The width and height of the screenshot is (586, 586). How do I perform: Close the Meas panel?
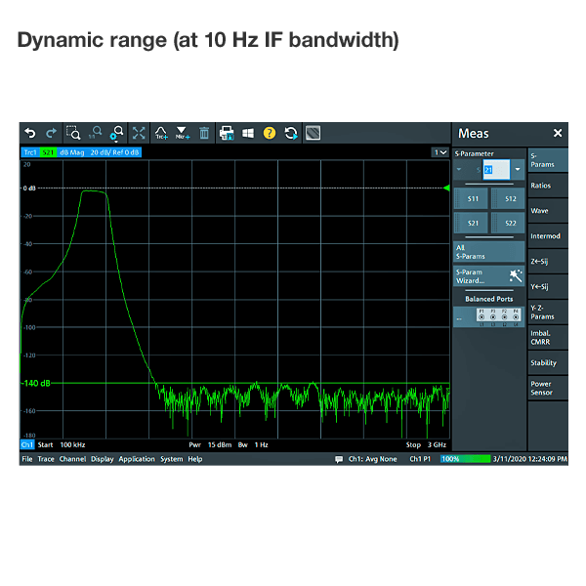click(558, 133)
